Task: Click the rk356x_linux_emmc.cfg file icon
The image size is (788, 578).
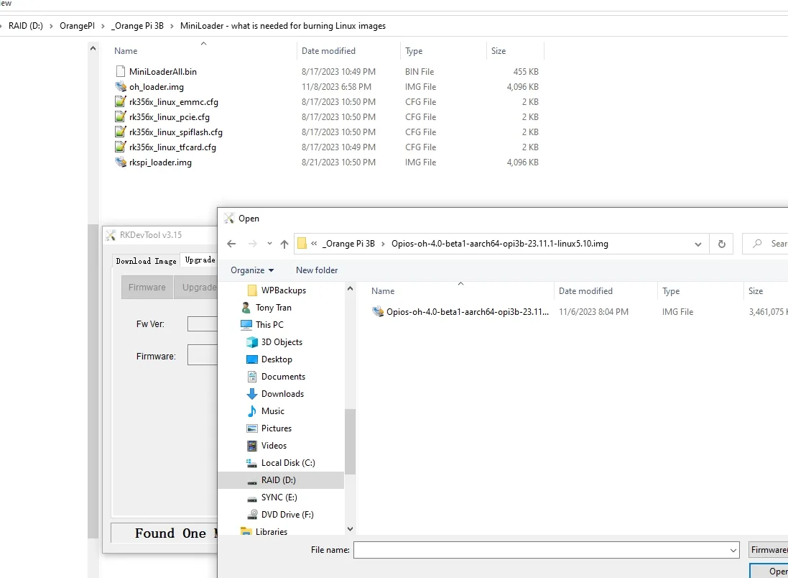Action: (x=121, y=101)
